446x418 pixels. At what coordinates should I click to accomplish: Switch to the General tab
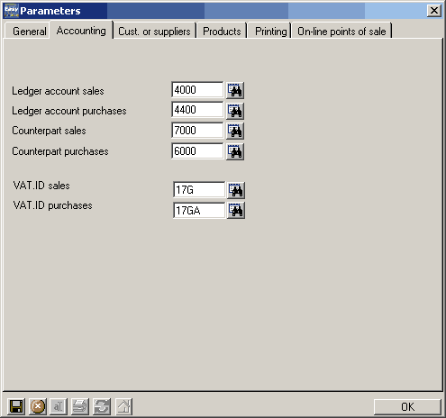(29, 31)
